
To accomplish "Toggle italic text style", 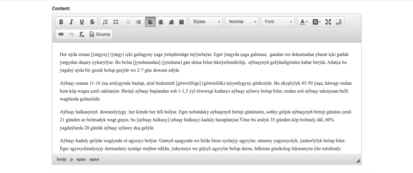I will click(x=72, y=22).
